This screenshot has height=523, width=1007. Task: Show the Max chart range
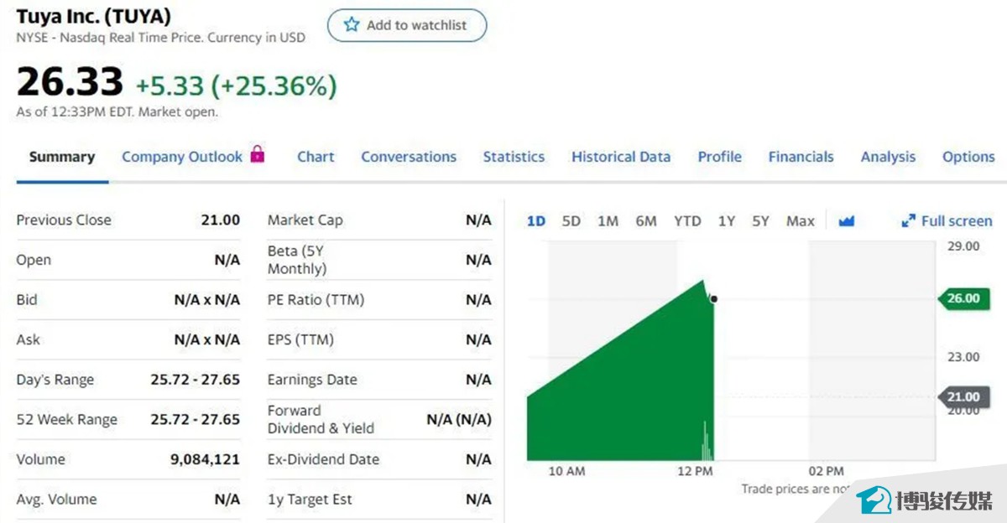(x=801, y=221)
